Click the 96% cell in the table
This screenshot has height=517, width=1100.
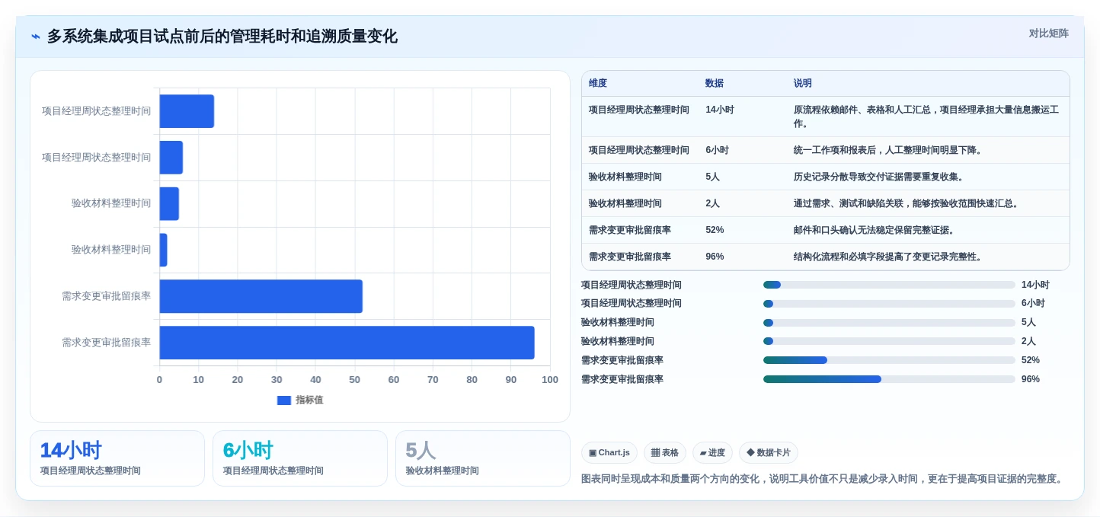715,257
